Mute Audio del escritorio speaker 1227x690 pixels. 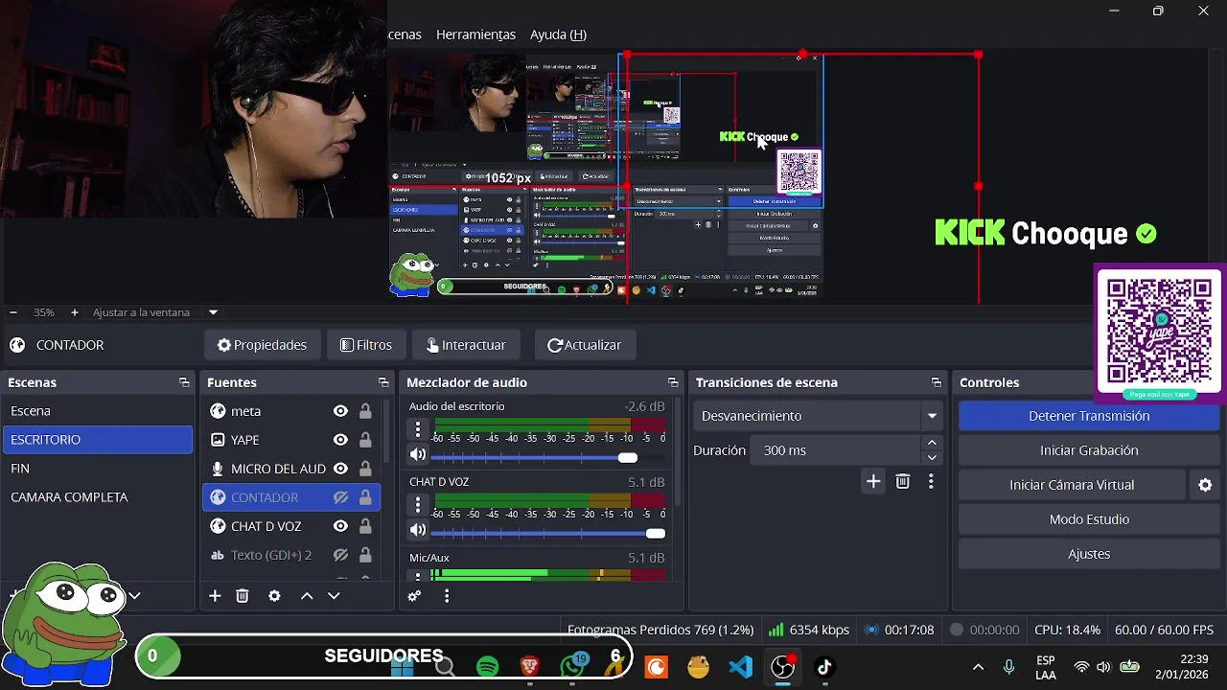(x=418, y=455)
